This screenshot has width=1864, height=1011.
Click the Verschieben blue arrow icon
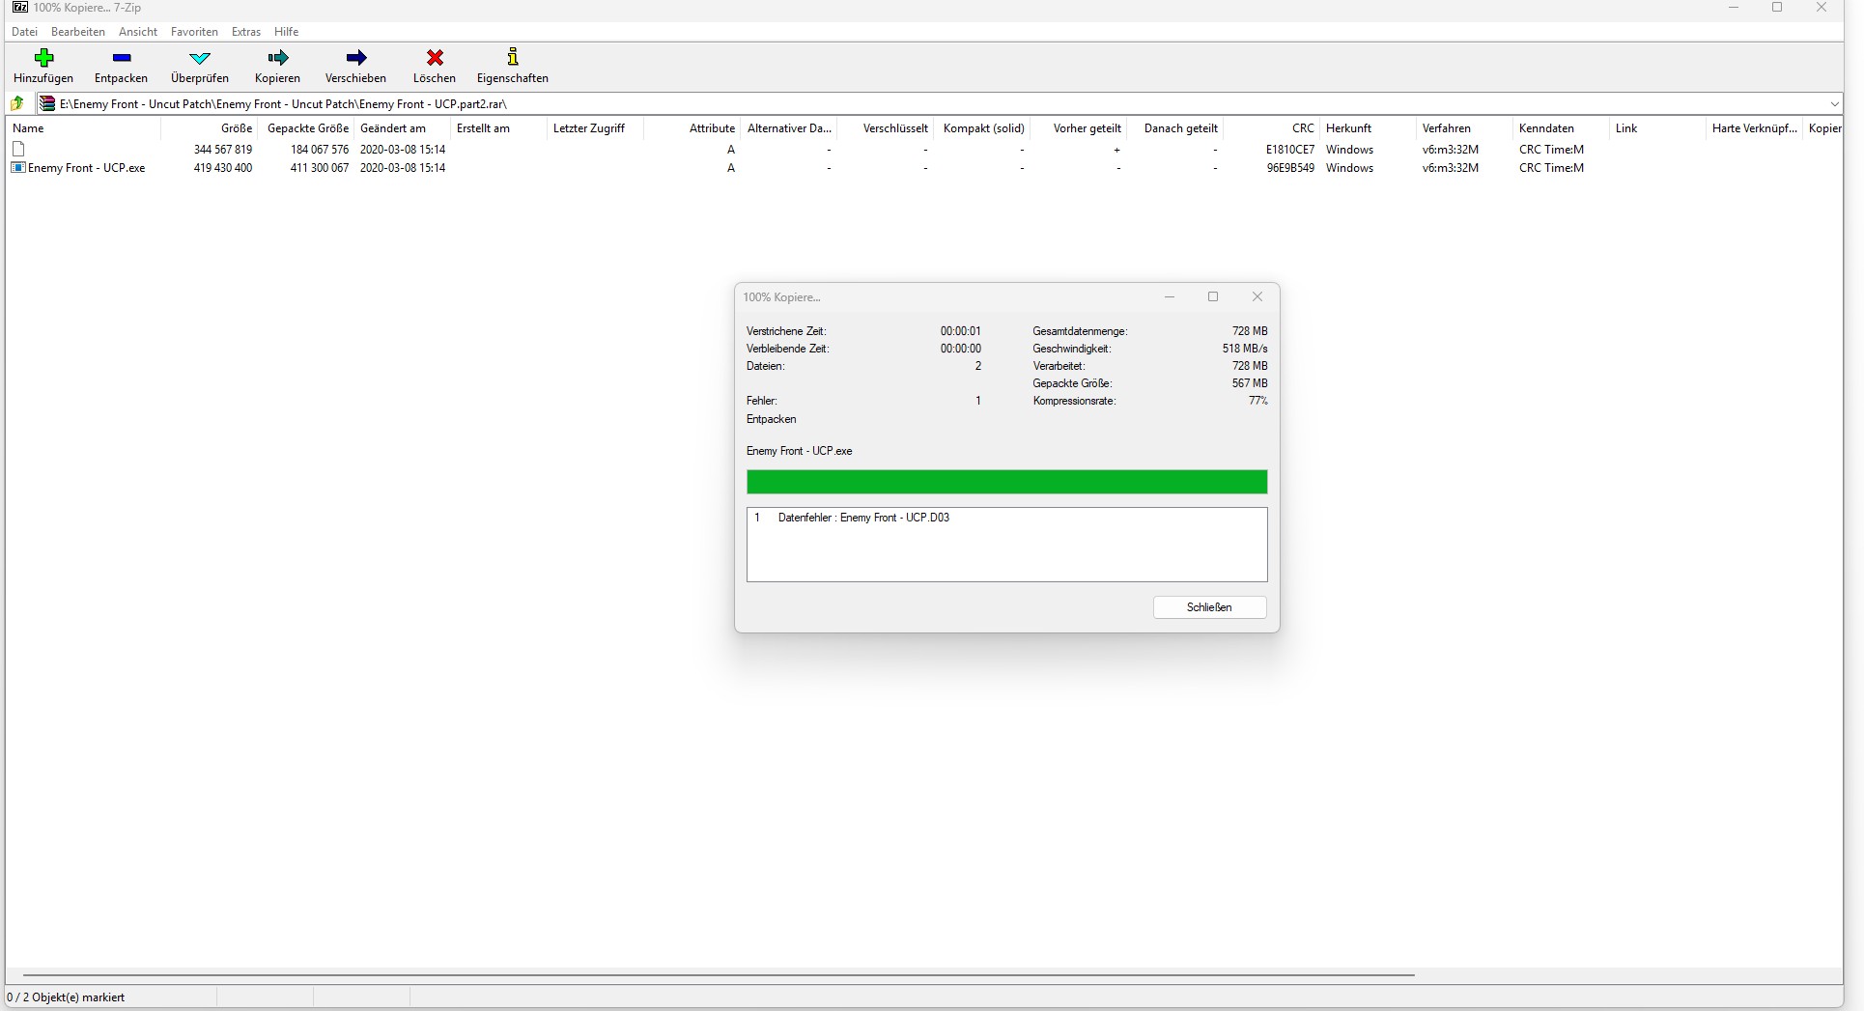(355, 58)
